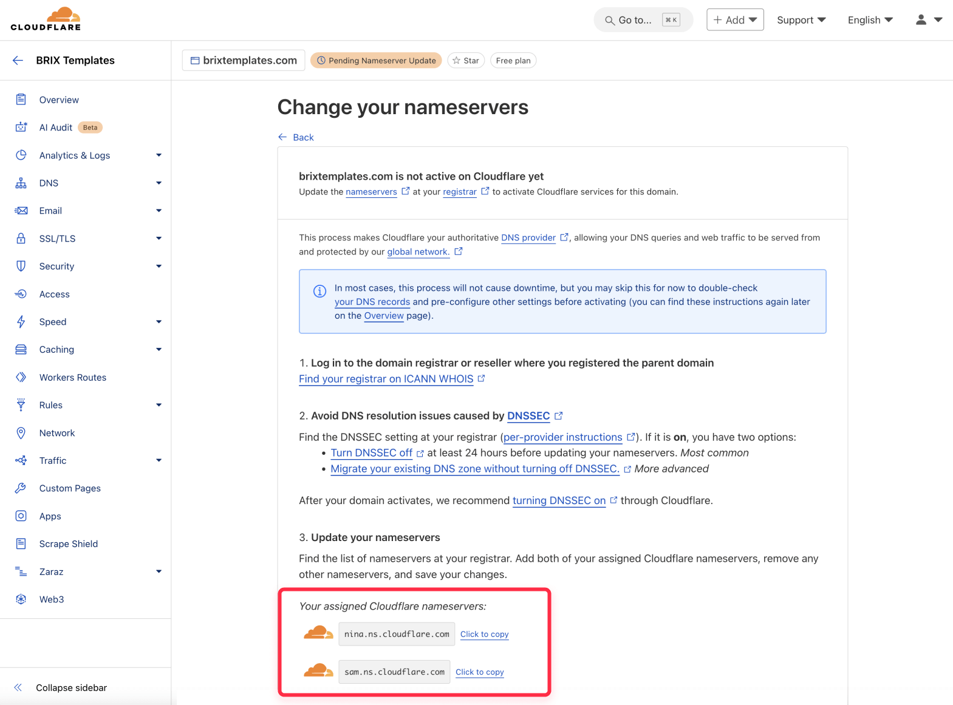Click the collapse sidebar double-chevron icon
This screenshot has height=705, width=953.
pyautogui.click(x=18, y=687)
